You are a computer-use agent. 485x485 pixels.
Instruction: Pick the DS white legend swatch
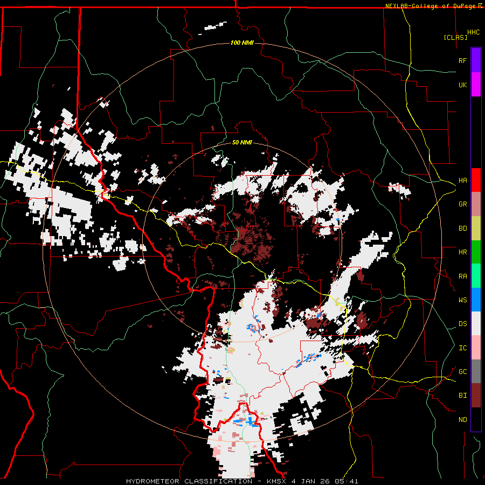(476, 323)
